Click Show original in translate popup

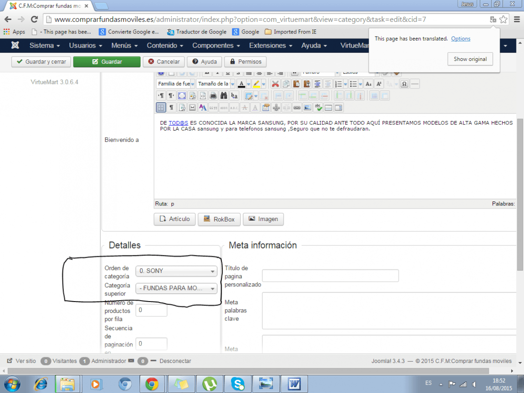click(x=470, y=59)
